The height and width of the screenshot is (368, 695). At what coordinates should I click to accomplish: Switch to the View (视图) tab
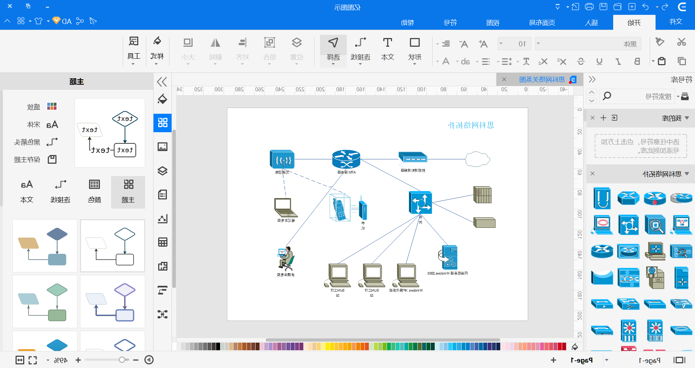tap(493, 23)
